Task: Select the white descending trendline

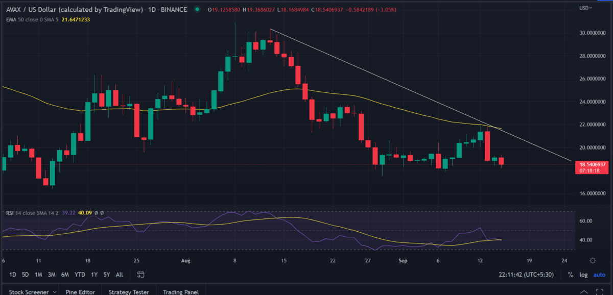Action: [x=420, y=95]
